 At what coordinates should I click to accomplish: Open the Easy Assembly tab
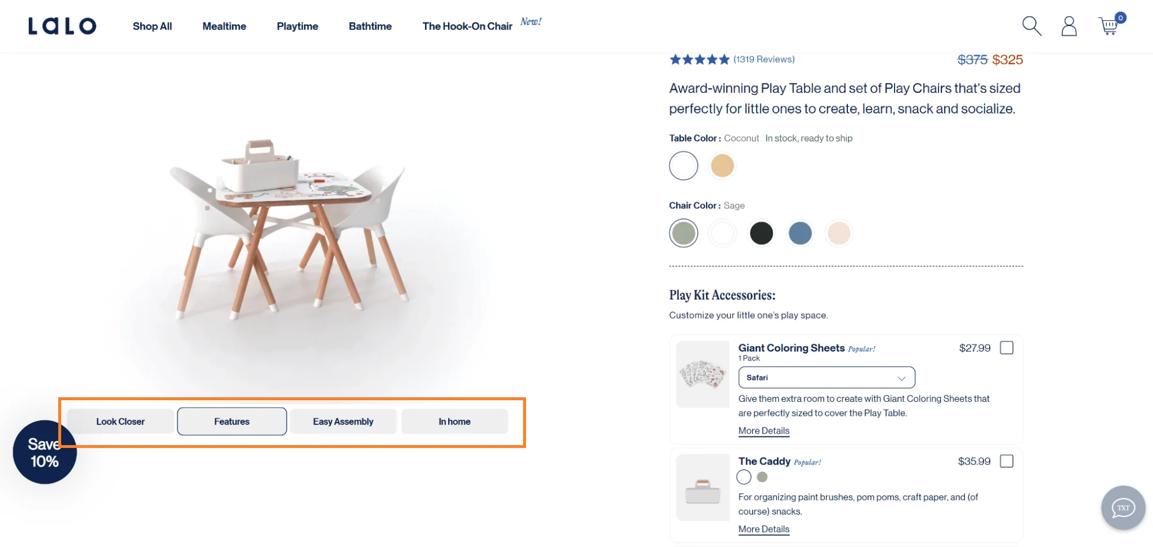tap(343, 421)
